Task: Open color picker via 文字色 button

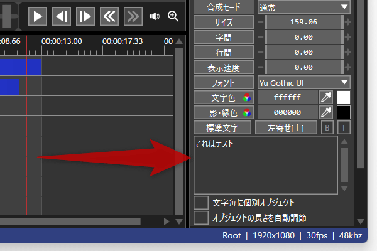Action: coord(224,97)
